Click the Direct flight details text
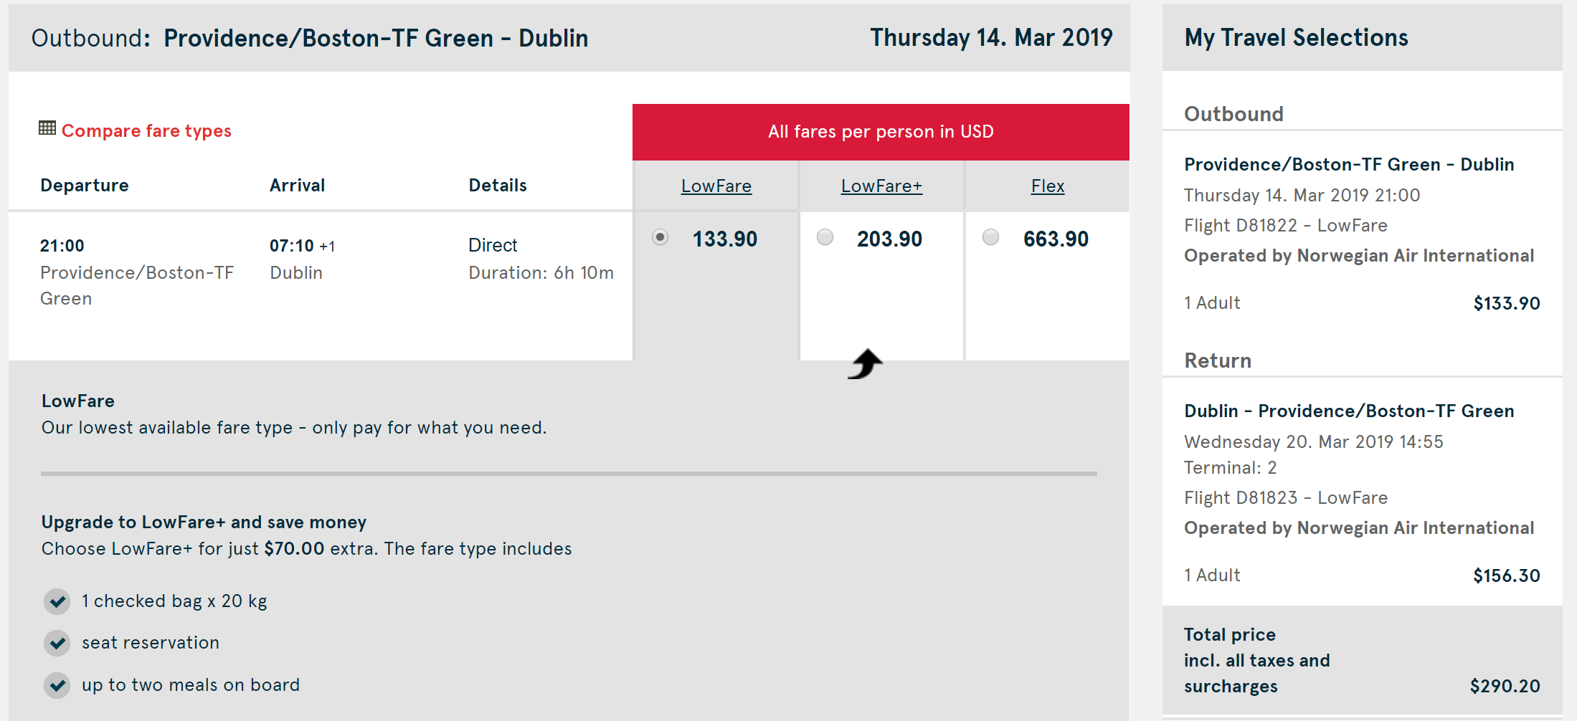1577x721 pixels. 493,245
